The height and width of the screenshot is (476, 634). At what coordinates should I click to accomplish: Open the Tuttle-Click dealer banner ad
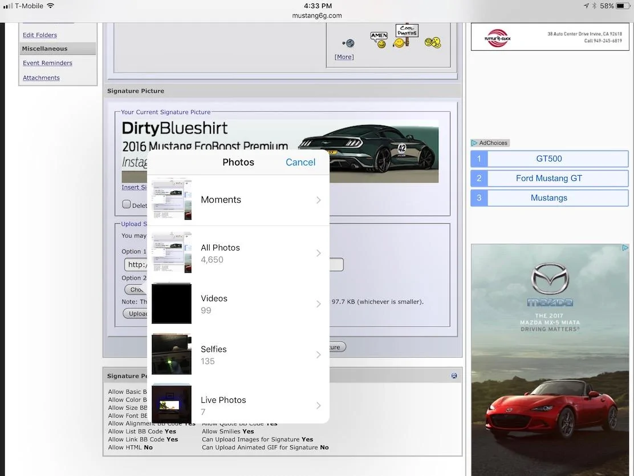(x=550, y=37)
